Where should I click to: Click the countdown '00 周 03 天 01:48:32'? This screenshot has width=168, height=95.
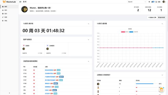[44, 31]
